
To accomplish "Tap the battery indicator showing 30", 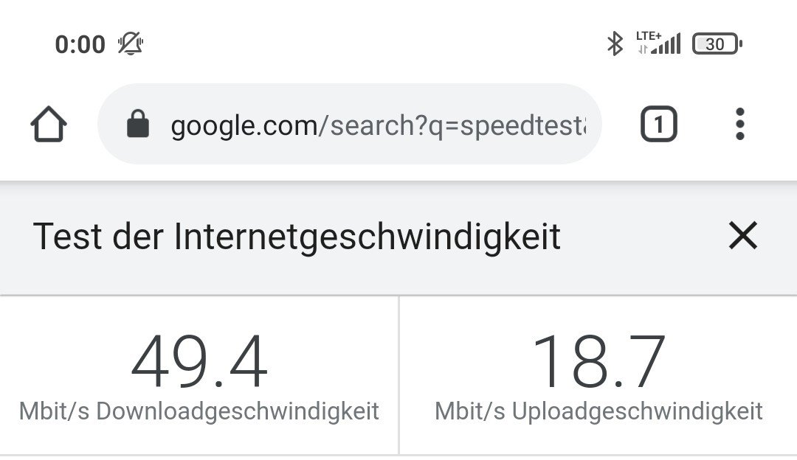I will click(x=717, y=43).
